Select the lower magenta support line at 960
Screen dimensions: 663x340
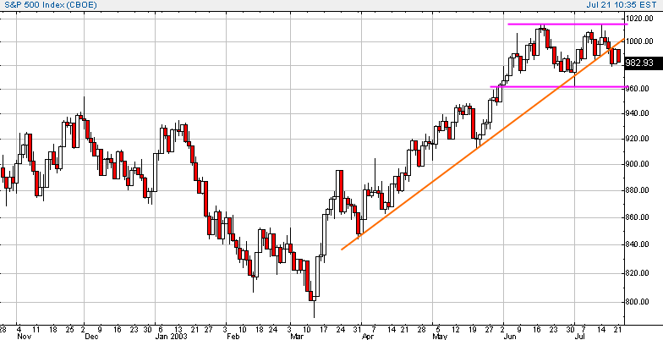[559, 86]
